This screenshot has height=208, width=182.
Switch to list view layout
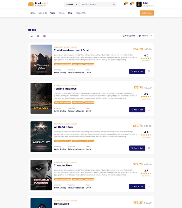(31, 36)
